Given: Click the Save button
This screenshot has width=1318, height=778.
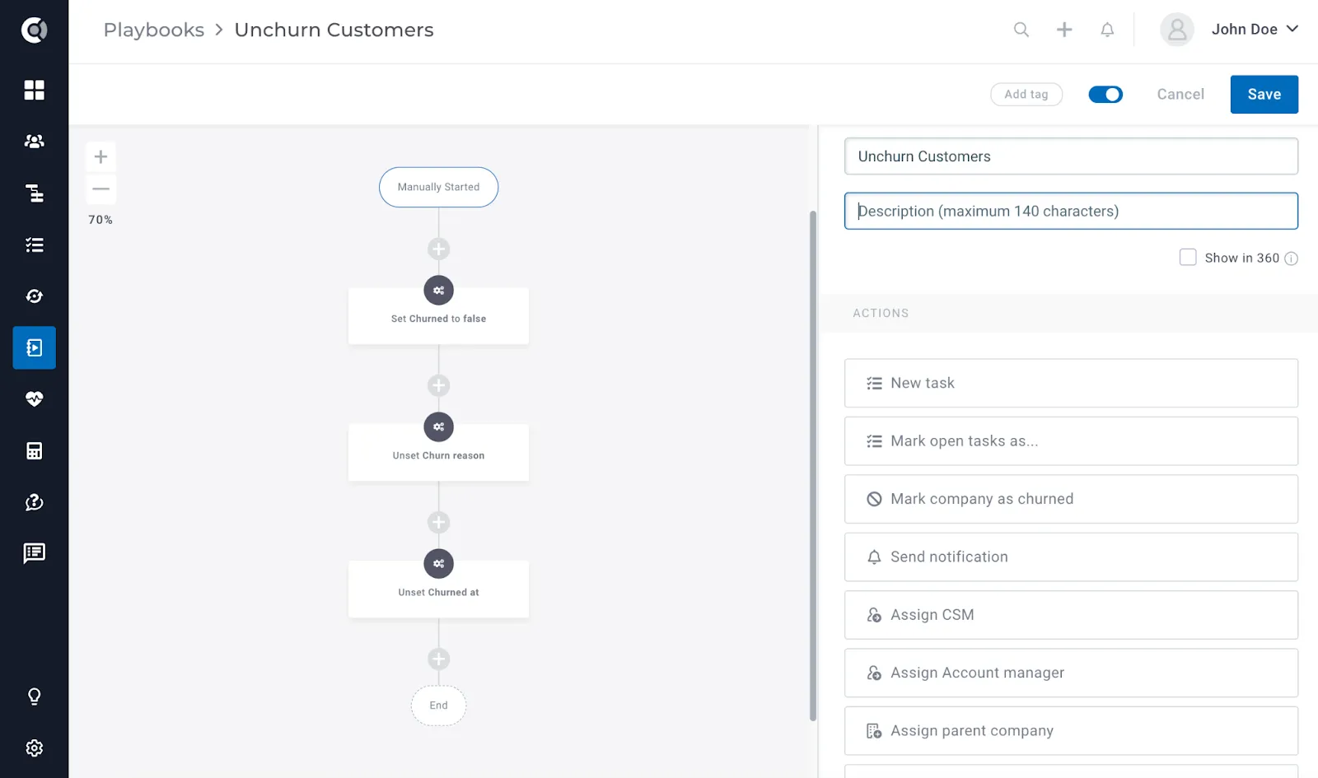Looking at the screenshot, I should point(1264,95).
